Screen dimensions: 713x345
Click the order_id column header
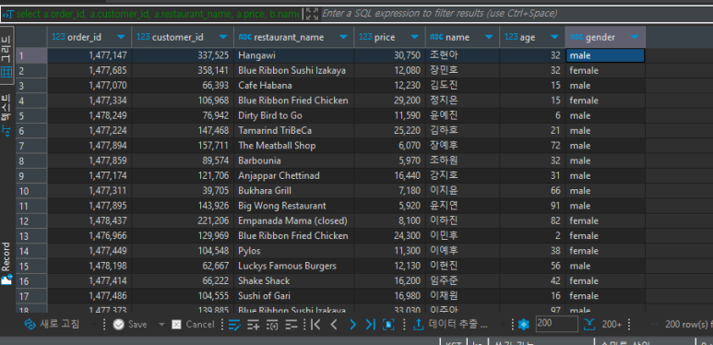89,37
